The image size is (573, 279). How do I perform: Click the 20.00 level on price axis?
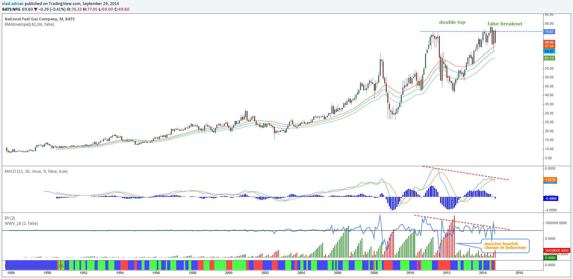point(549,131)
